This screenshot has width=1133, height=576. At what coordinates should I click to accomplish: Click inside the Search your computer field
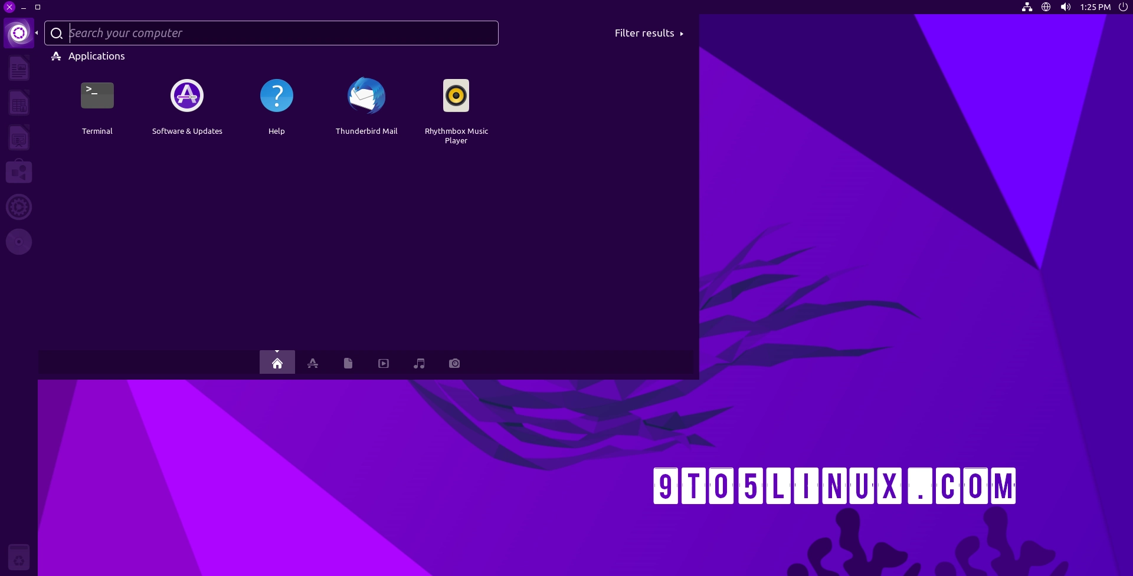point(271,33)
